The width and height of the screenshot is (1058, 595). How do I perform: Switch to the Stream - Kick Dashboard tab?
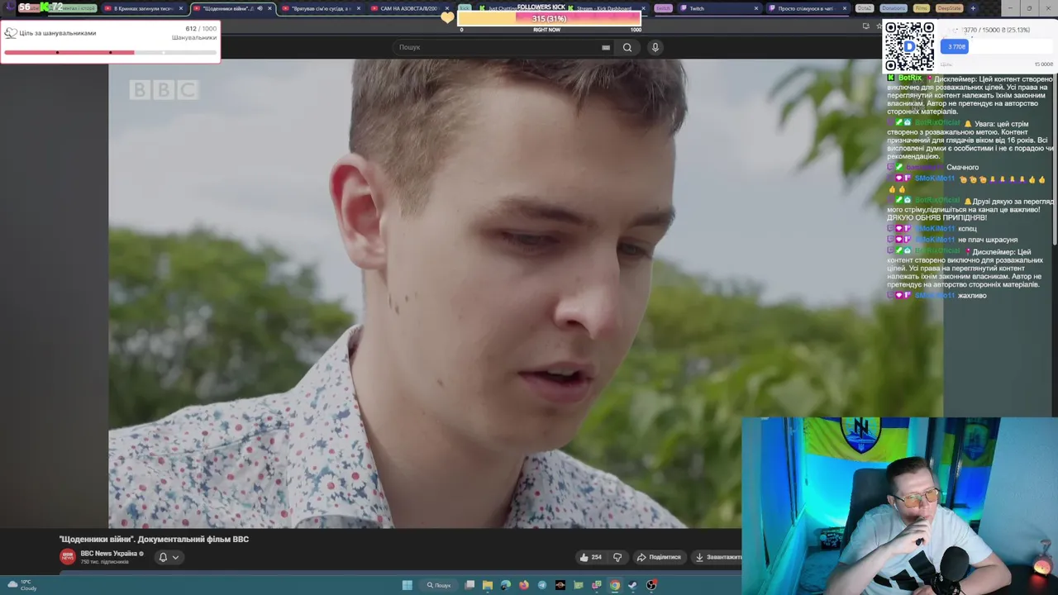pos(605,8)
